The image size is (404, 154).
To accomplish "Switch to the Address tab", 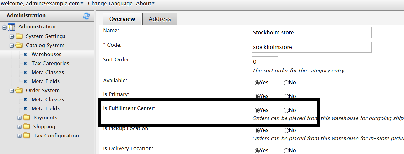I will (x=160, y=19).
